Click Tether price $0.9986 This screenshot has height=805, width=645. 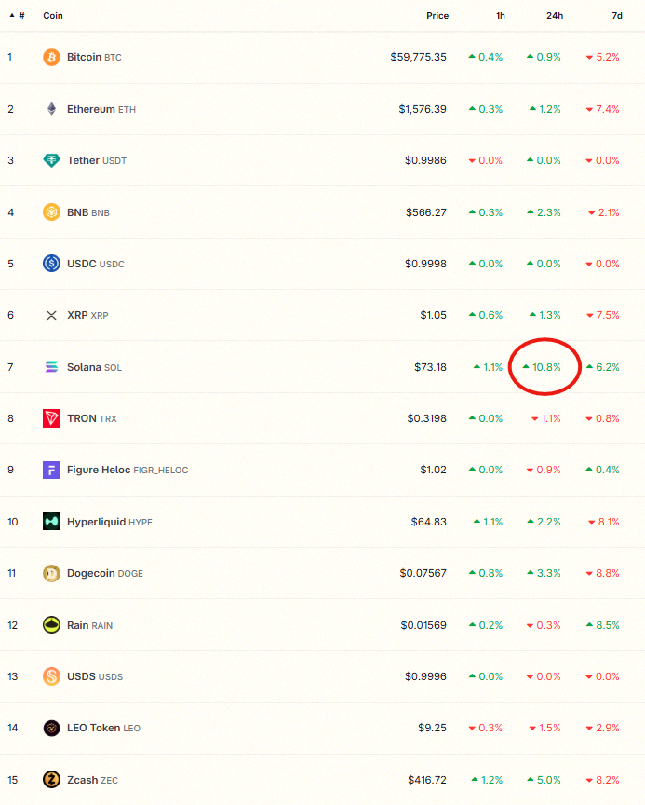[425, 160]
